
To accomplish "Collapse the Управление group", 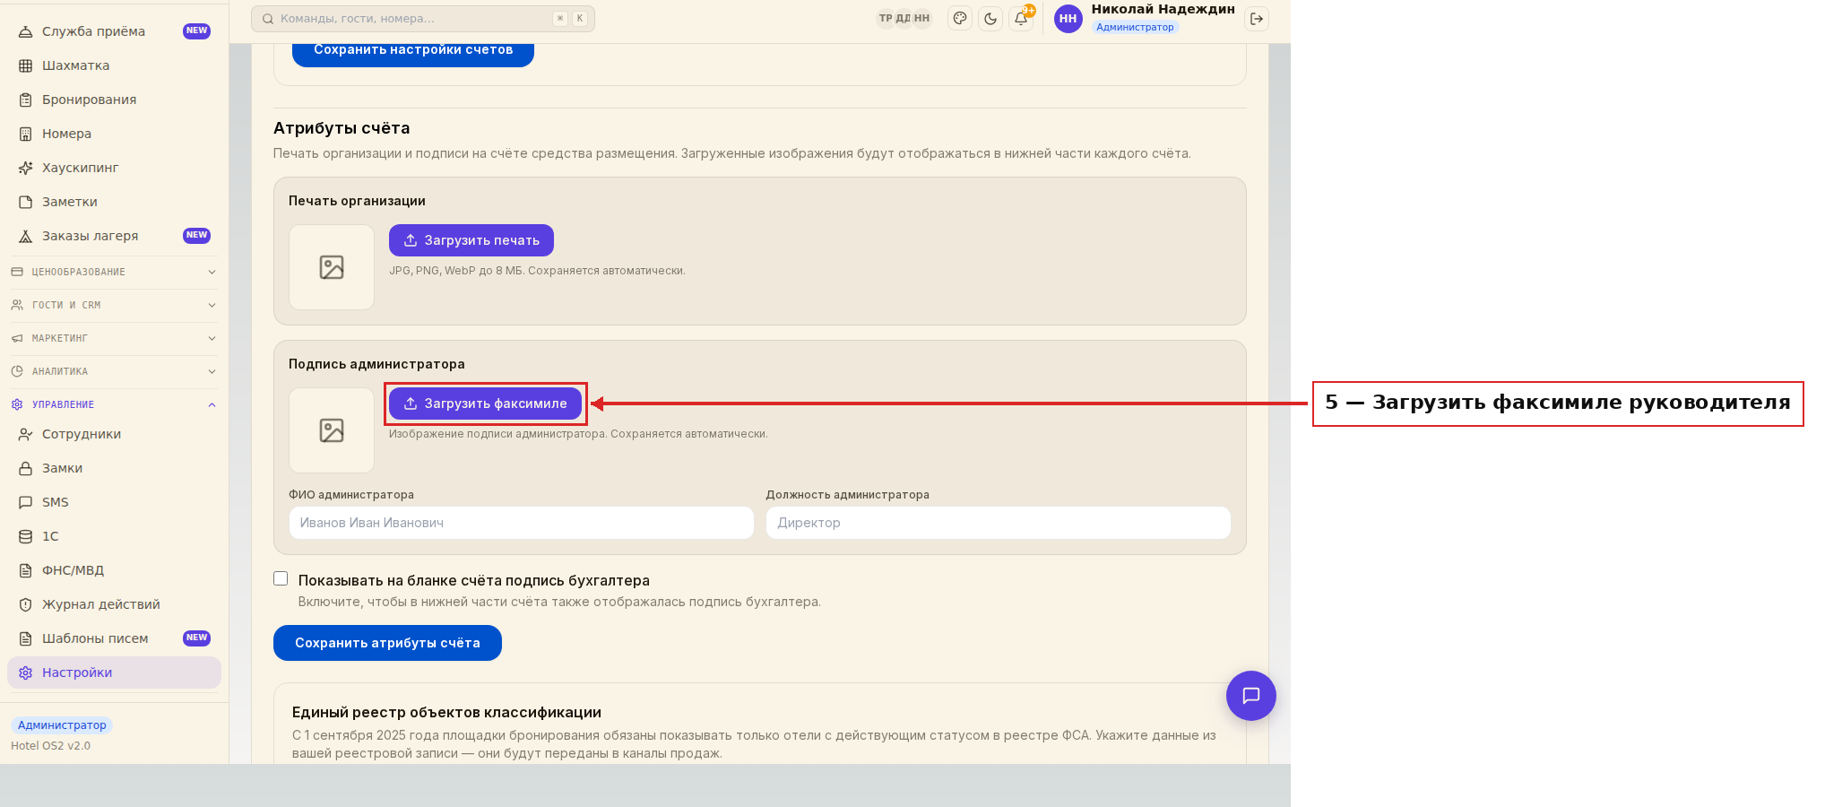I will point(114,404).
